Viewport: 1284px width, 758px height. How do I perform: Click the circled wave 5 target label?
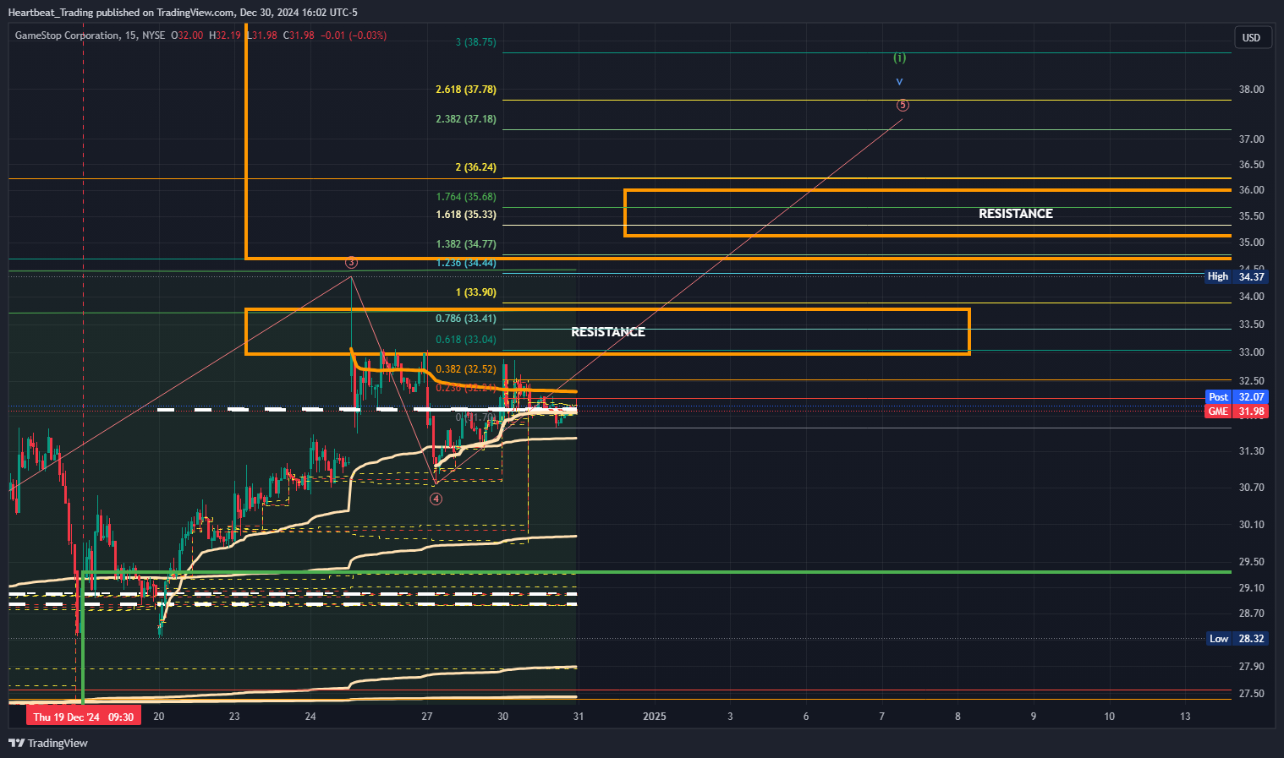pyautogui.click(x=903, y=105)
